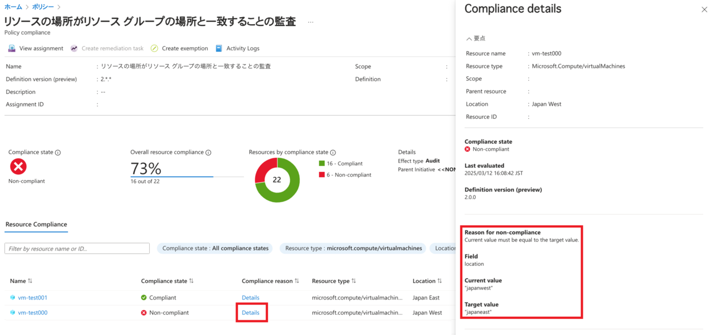710x335 pixels.
Task: Open the vm-test000 resource link
Action: (x=33, y=313)
